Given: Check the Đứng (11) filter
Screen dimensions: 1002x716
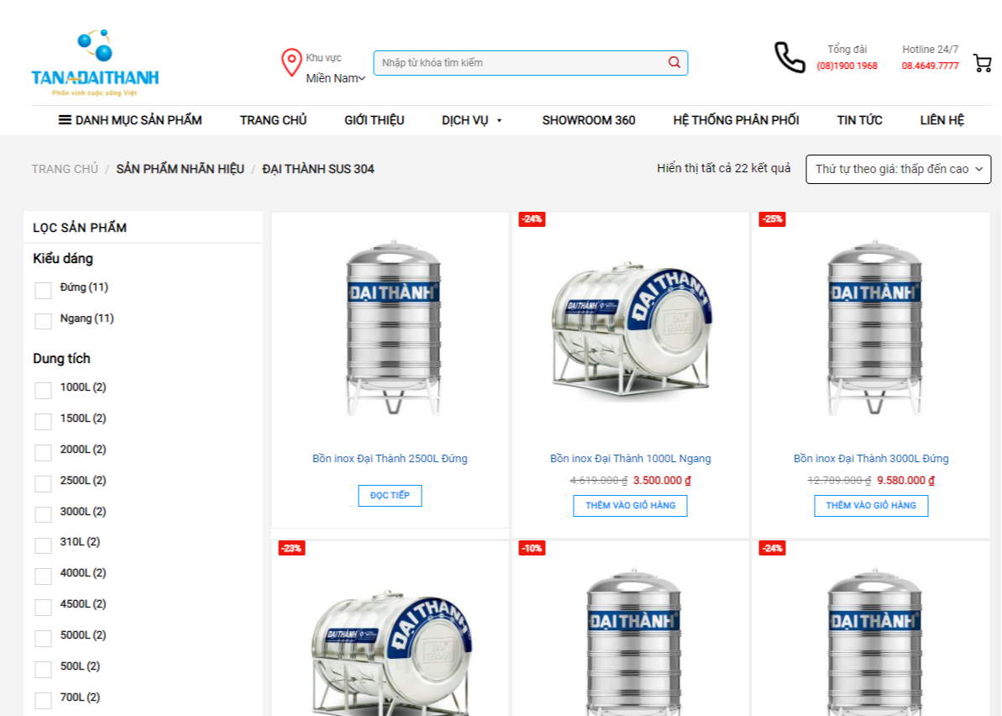Looking at the screenshot, I should [43, 290].
